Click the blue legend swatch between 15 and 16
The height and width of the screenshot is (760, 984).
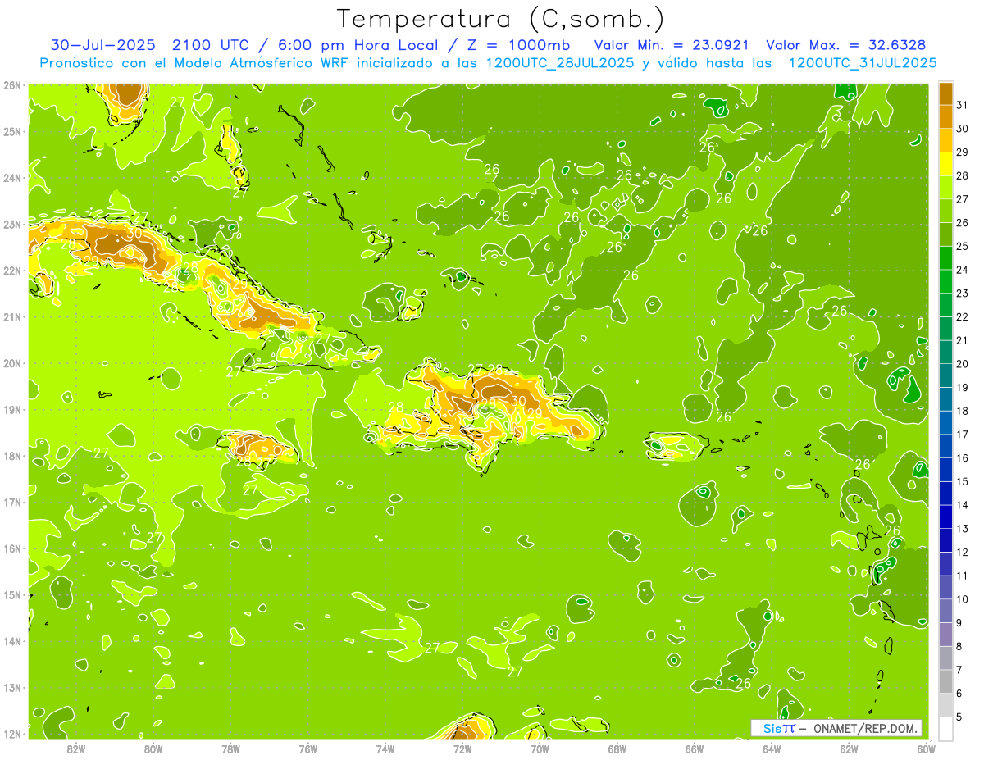click(945, 470)
